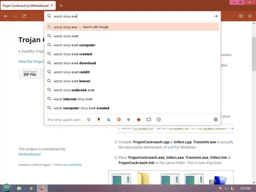Search this time with Bing icon
Viewport: 256px width, 192px height.
tap(108, 119)
